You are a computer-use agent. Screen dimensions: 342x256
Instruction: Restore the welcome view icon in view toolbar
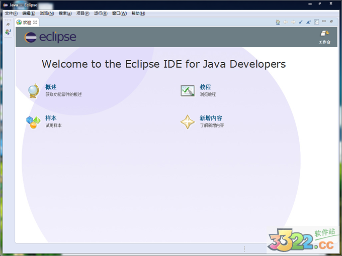click(x=331, y=22)
